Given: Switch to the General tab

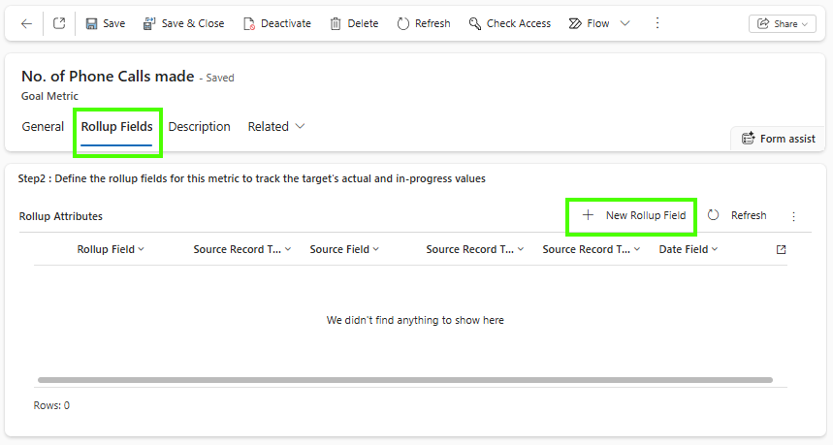Looking at the screenshot, I should coord(43,127).
